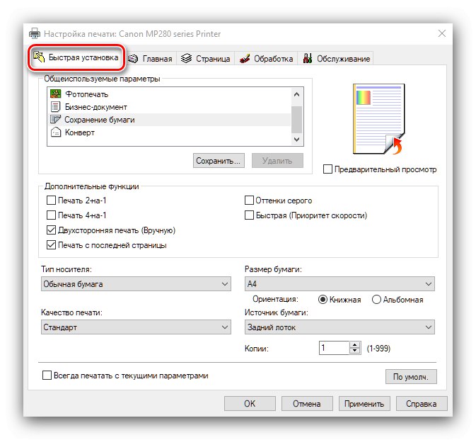This screenshot has width=476, height=440.
Task: Click the Страница tab stacked-pages icon
Action: pos(187,58)
